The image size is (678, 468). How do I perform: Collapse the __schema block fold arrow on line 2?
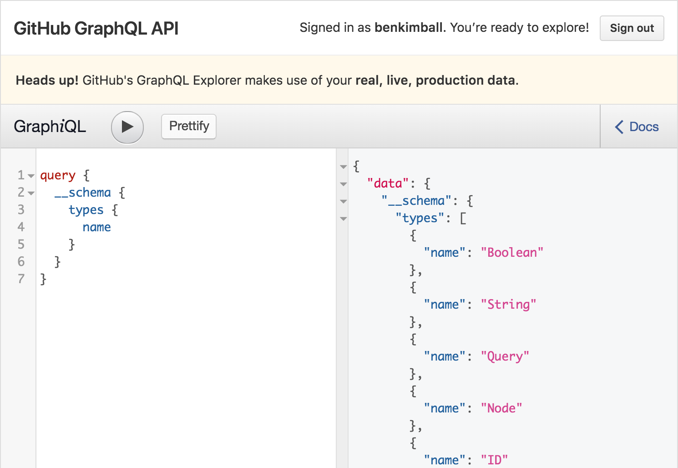tap(30, 193)
